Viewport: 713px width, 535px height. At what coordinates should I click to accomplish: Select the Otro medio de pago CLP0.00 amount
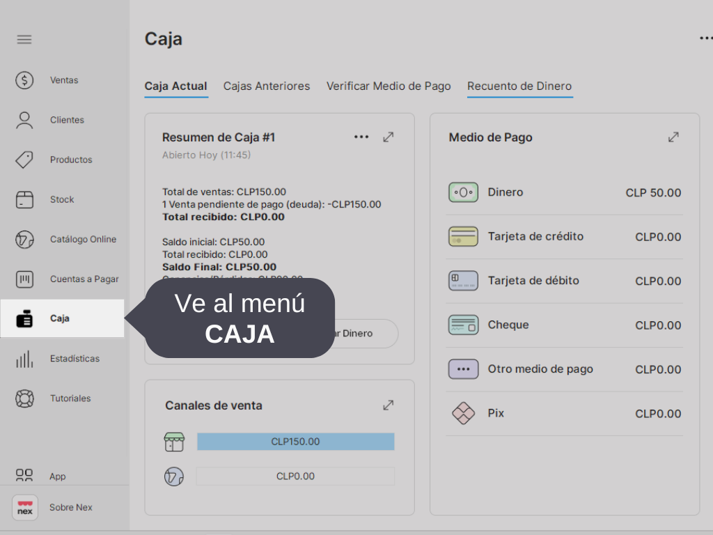click(658, 369)
